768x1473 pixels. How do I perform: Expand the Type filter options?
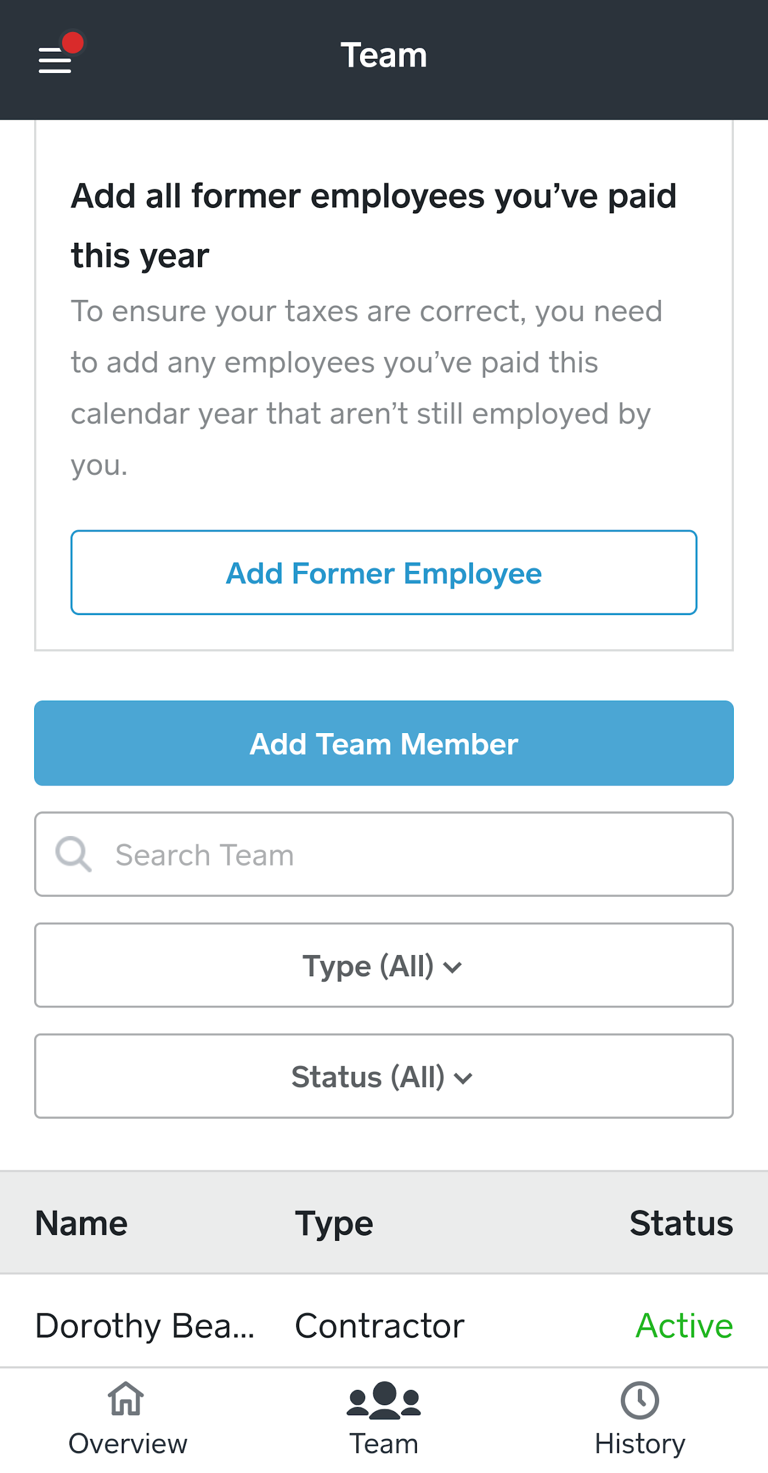coord(384,966)
